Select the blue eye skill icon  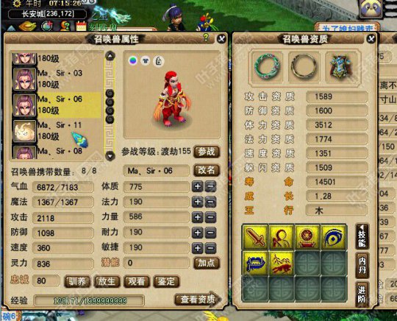coord(334,237)
